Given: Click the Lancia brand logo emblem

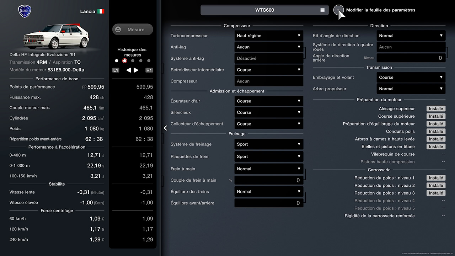Looking at the screenshot, I should (25, 11).
